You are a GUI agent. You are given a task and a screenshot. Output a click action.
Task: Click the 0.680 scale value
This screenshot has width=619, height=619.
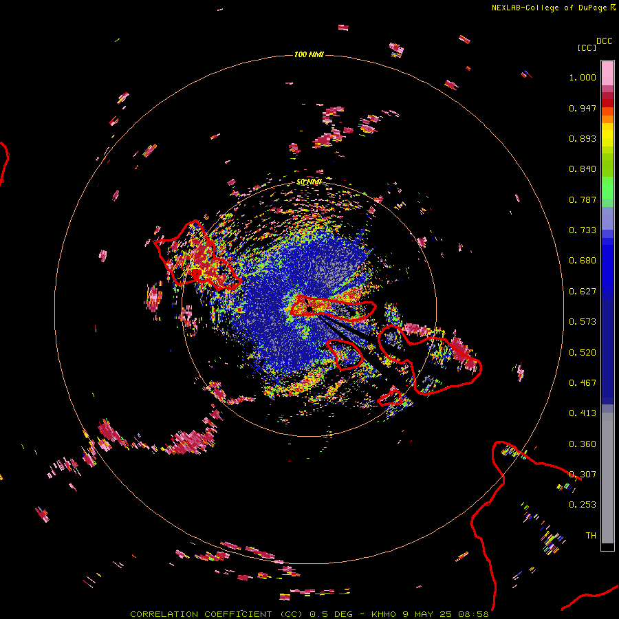pos(583,261)
